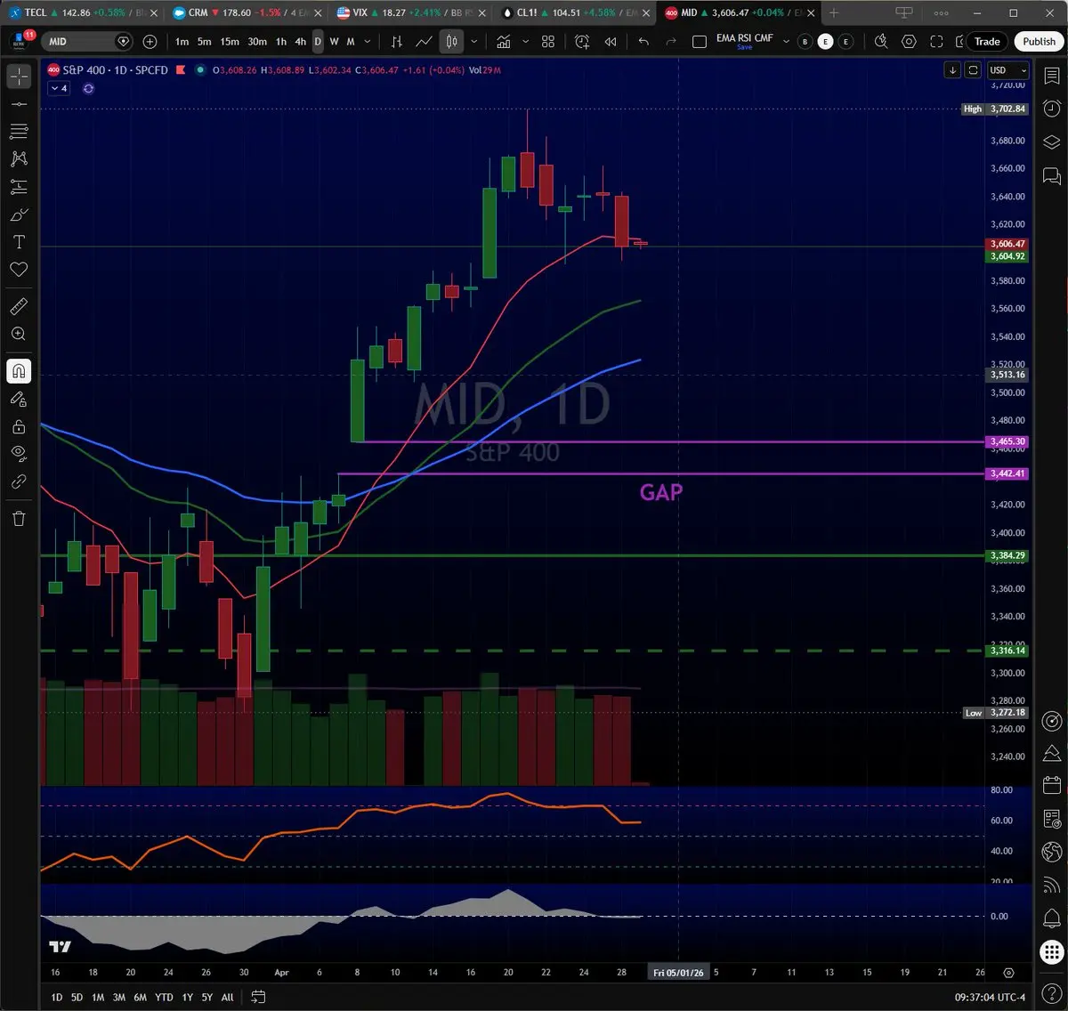Screen dimensions: 1068x1011
Task: Switch chart to bars style
Action: [397, 42]
